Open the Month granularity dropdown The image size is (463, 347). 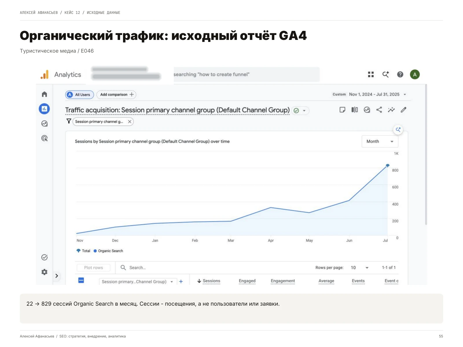click(380, 141)
